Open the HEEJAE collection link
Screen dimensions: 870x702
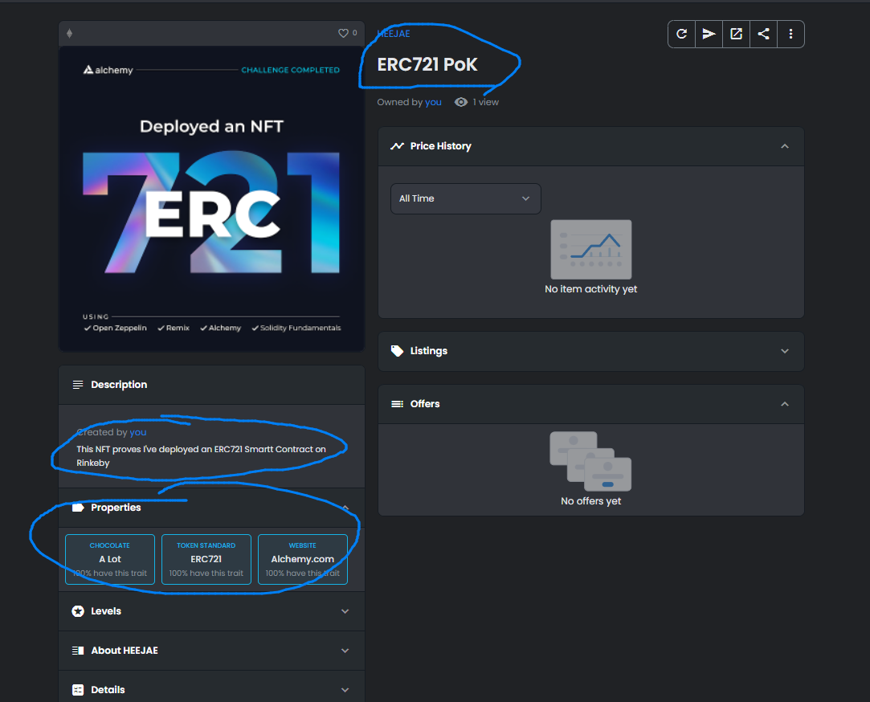point(394,33)
